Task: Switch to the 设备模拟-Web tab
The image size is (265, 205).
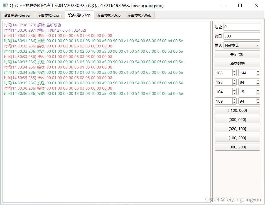Action: click(x=139, y=15)
